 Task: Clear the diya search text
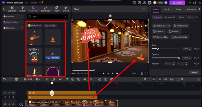66,16
